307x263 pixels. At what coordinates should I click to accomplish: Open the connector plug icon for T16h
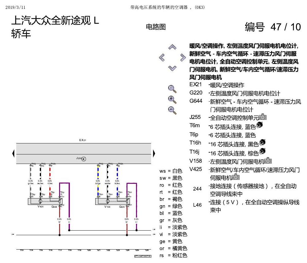point(262,143)
